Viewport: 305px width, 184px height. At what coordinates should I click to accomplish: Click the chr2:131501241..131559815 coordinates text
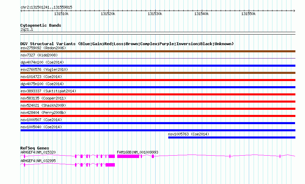point(46,8)
